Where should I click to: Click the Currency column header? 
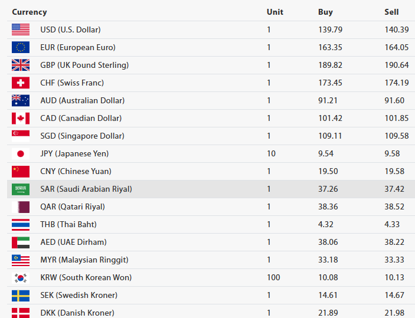point(30,12)
